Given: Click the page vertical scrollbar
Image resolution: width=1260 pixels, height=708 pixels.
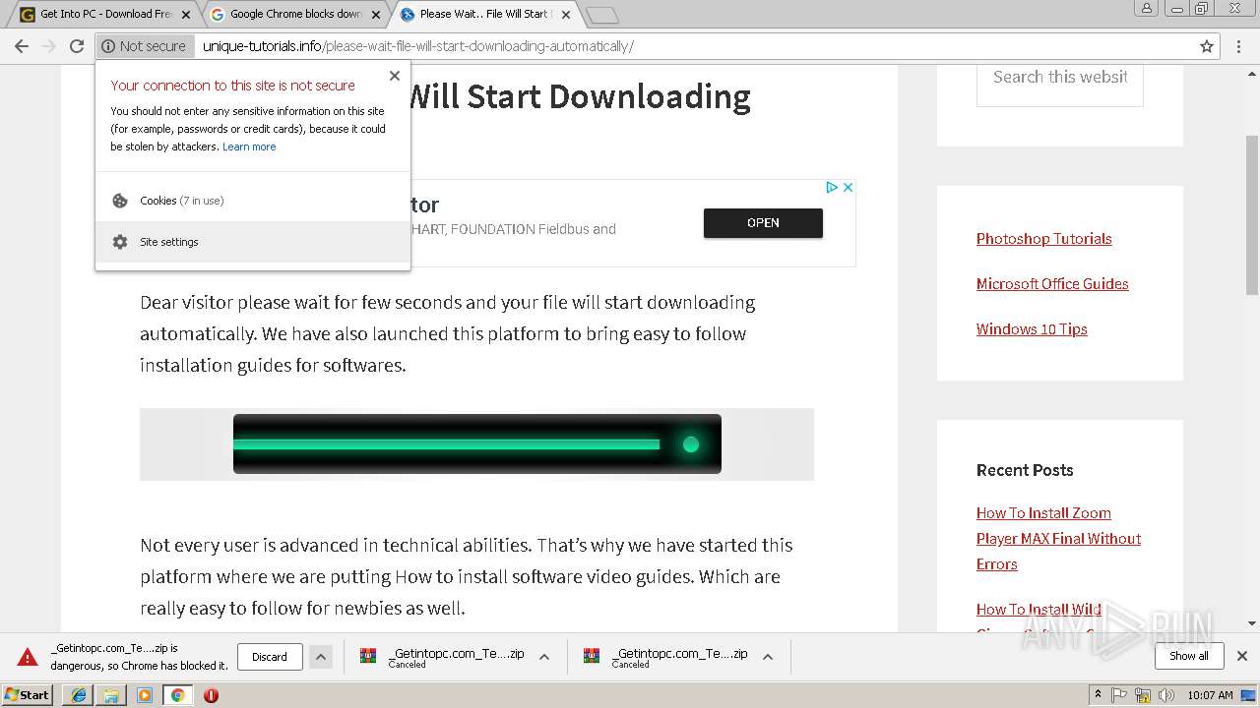Looking at the screenshot, I should point(1252,214).
